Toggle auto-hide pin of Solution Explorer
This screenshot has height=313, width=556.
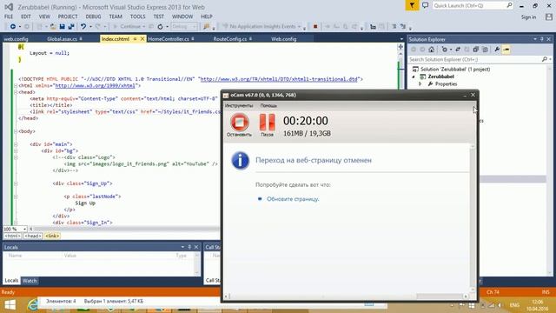tap(542, 39)
